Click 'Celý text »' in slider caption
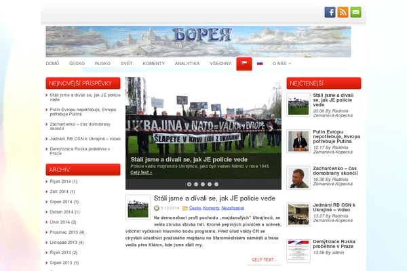 point(141,173)
